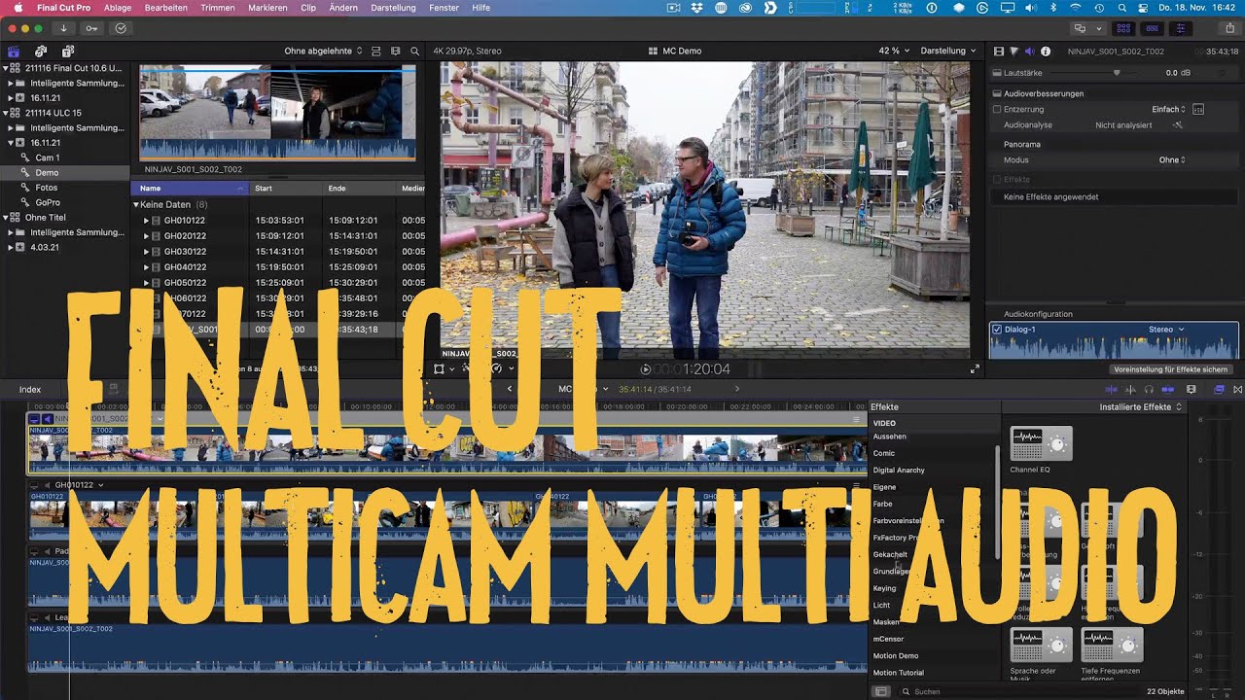Open the Panorama Modus Ohne dropdown

(1172, 159)
